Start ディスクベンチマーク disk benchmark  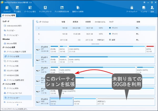45,9
